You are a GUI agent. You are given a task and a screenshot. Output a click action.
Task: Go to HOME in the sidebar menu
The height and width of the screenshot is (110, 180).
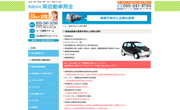43,48
